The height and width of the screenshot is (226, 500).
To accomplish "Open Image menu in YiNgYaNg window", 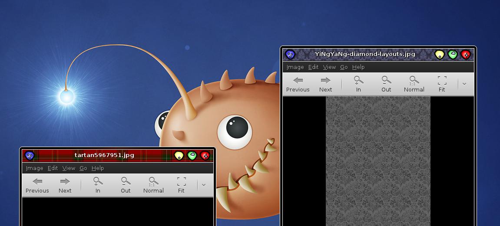I will coord(295,67).
